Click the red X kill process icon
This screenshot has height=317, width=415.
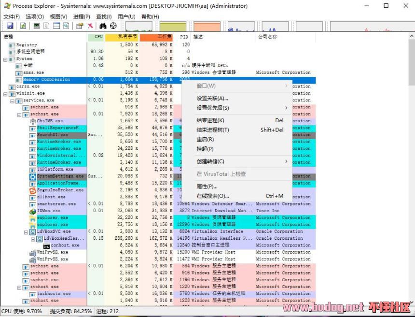click(90, 26)
